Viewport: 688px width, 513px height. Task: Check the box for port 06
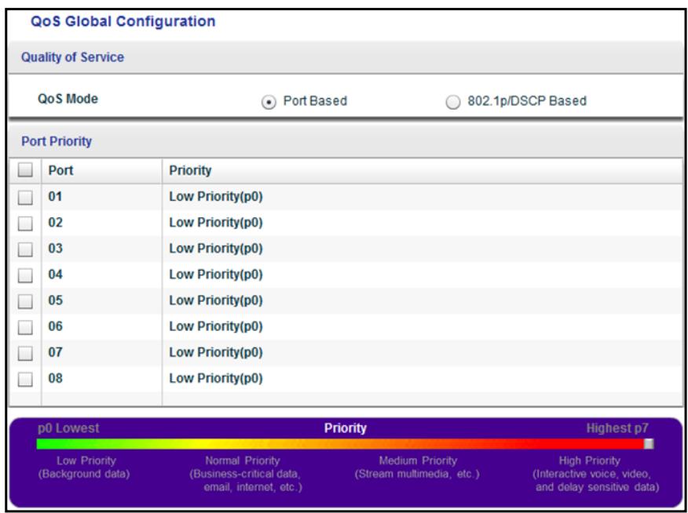(x=25, y=328)
